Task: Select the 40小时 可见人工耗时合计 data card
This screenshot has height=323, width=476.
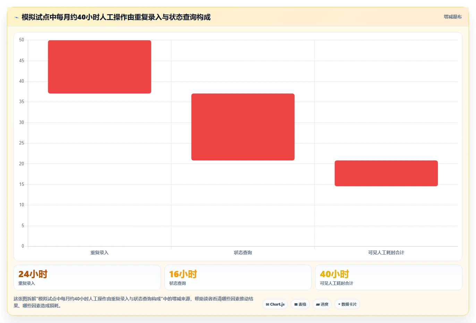Action: click(x=389, y=278)
